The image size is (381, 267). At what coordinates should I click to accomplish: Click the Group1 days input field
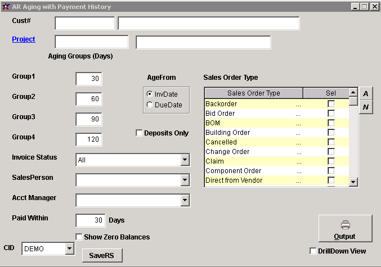(x=89, y=79)
